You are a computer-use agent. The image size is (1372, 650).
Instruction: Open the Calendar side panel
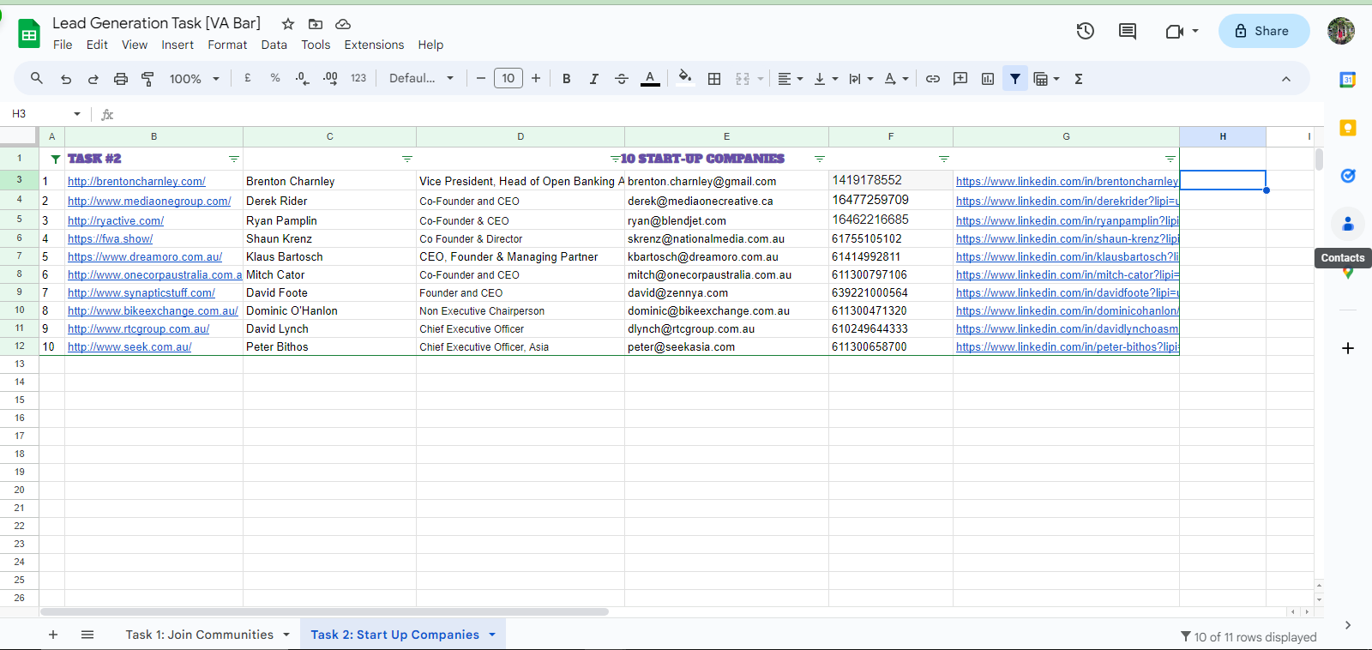pyautogui.click(x=1348, y=80)
